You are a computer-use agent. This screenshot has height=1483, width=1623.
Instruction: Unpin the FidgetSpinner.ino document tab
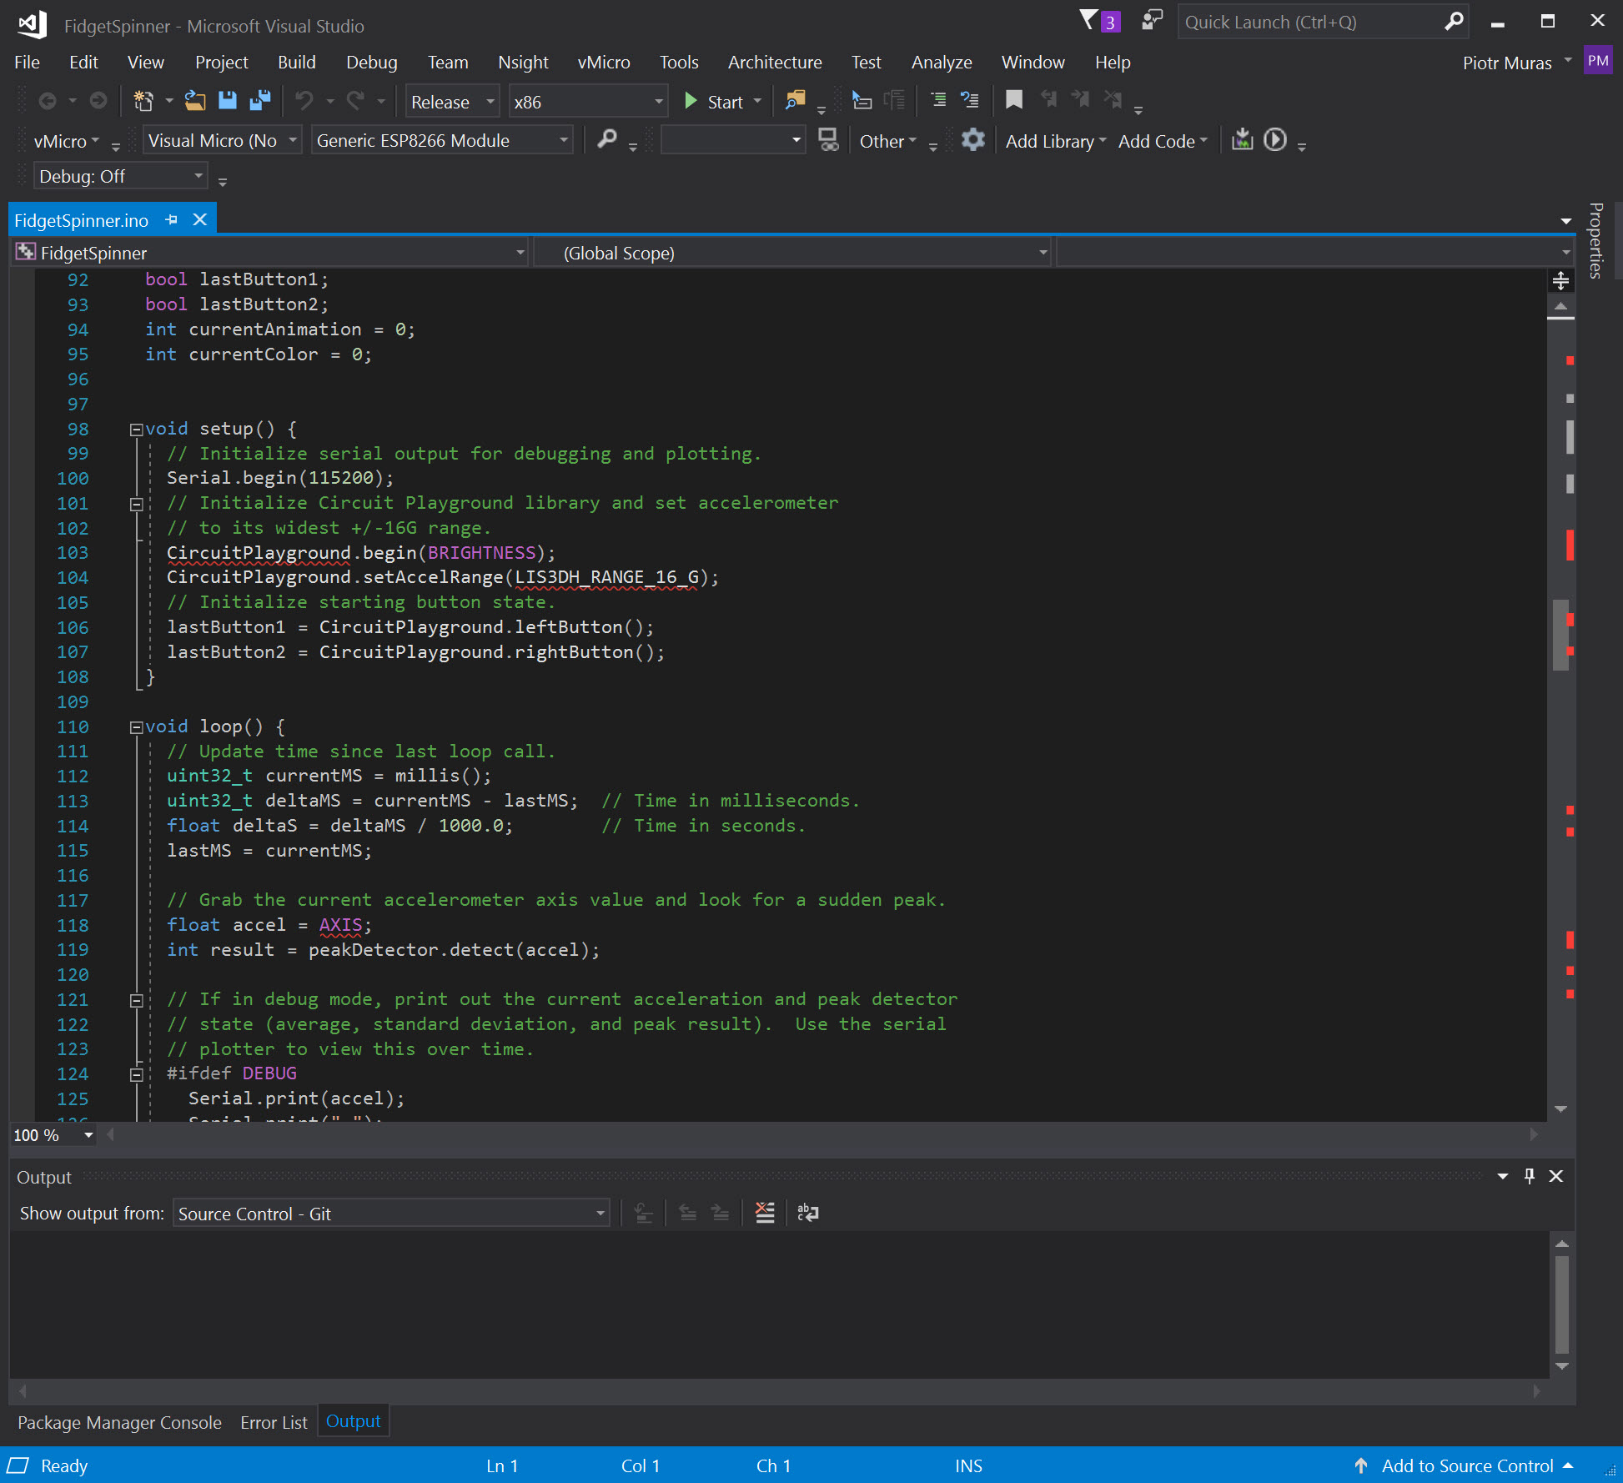coord(172,219)
